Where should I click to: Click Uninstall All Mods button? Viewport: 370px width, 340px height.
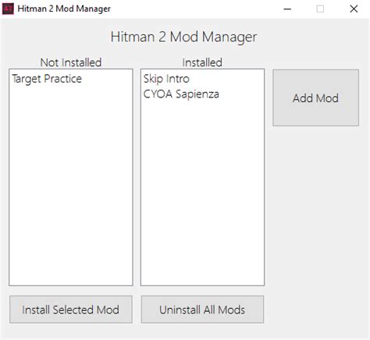click(x=202, y=310)
